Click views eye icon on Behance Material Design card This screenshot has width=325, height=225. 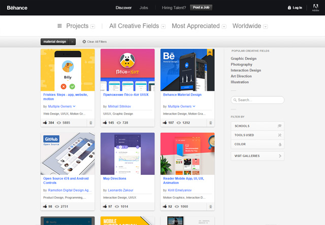(179, 123)
